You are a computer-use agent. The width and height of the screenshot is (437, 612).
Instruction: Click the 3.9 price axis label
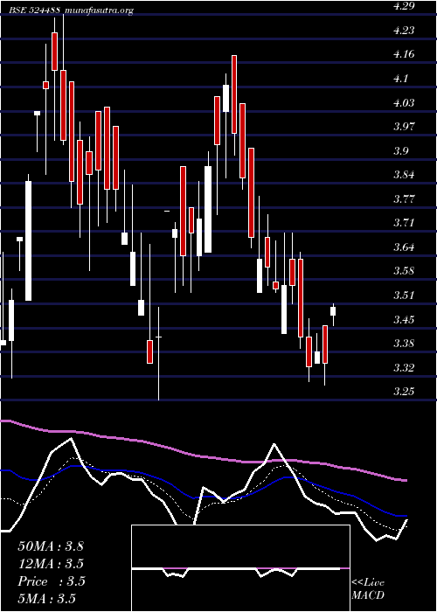click(x=401, y=150)
